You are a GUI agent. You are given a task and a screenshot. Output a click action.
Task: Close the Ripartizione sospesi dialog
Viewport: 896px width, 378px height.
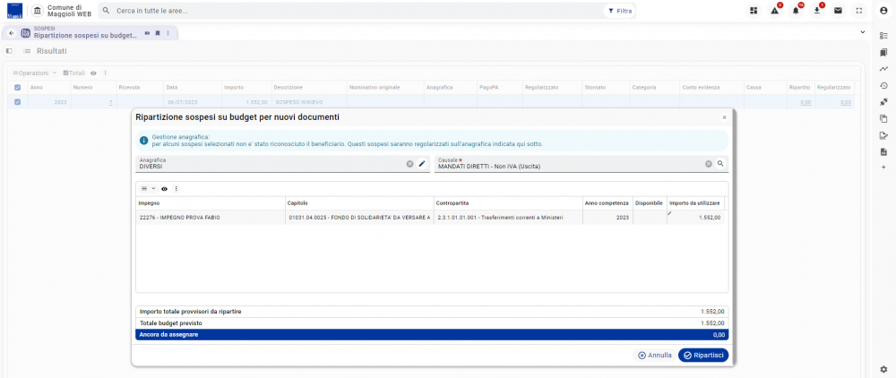click(x=724, y=117)
